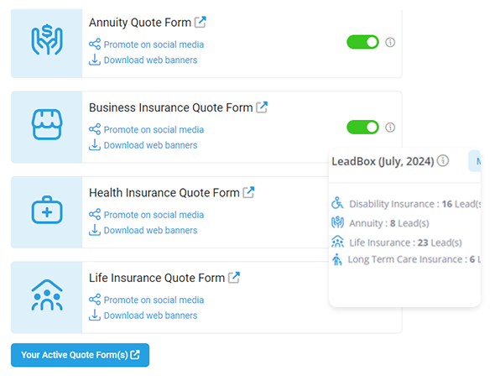Viewport: 500px width, 381px height.
Task: Promote Annuity Quote Form on social media
Action: point(154,44)
